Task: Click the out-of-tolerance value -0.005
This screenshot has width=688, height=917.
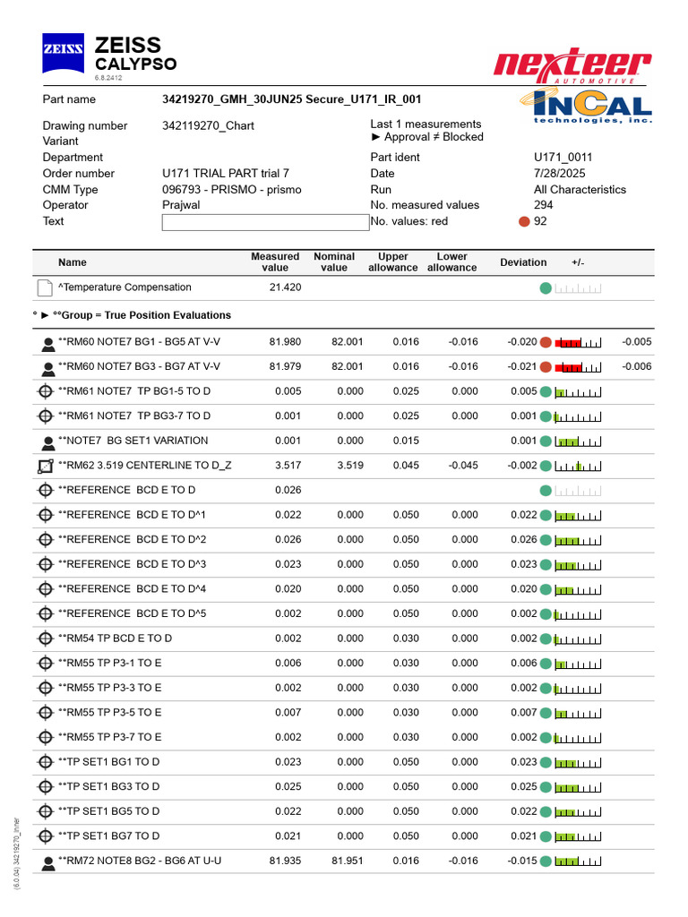Action: click(x=637, y=342)
